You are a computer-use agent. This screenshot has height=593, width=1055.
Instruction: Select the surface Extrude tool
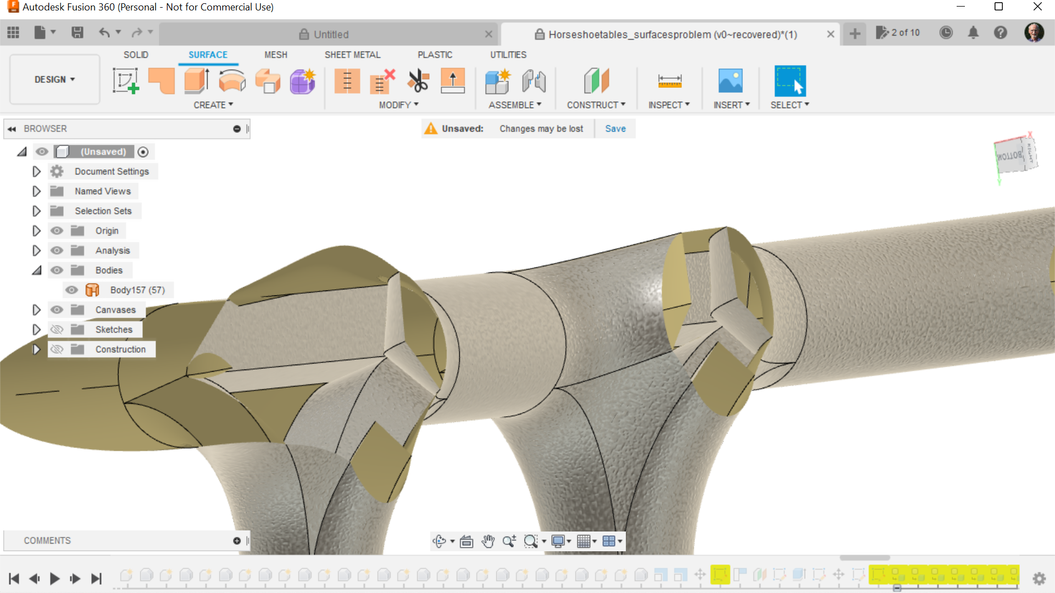click(x=196, y=81)
